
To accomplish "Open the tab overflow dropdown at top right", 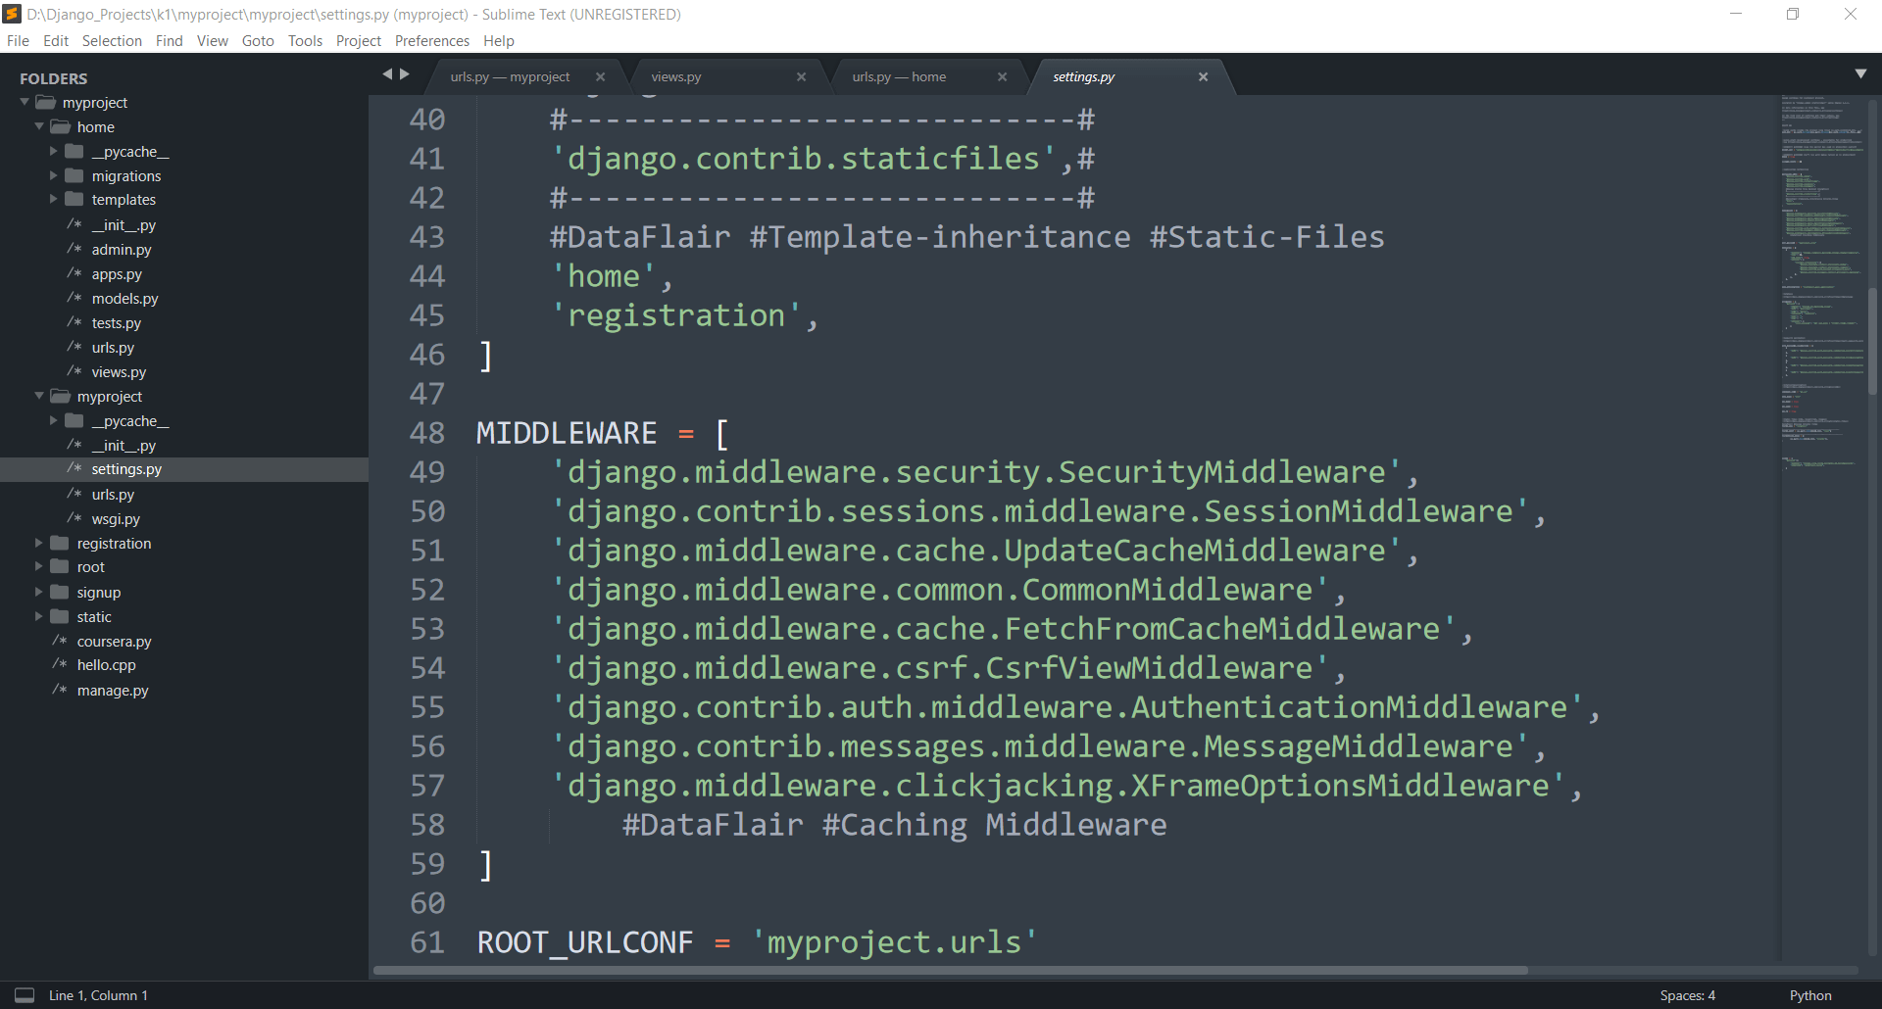I will [x=1860, y=72].
